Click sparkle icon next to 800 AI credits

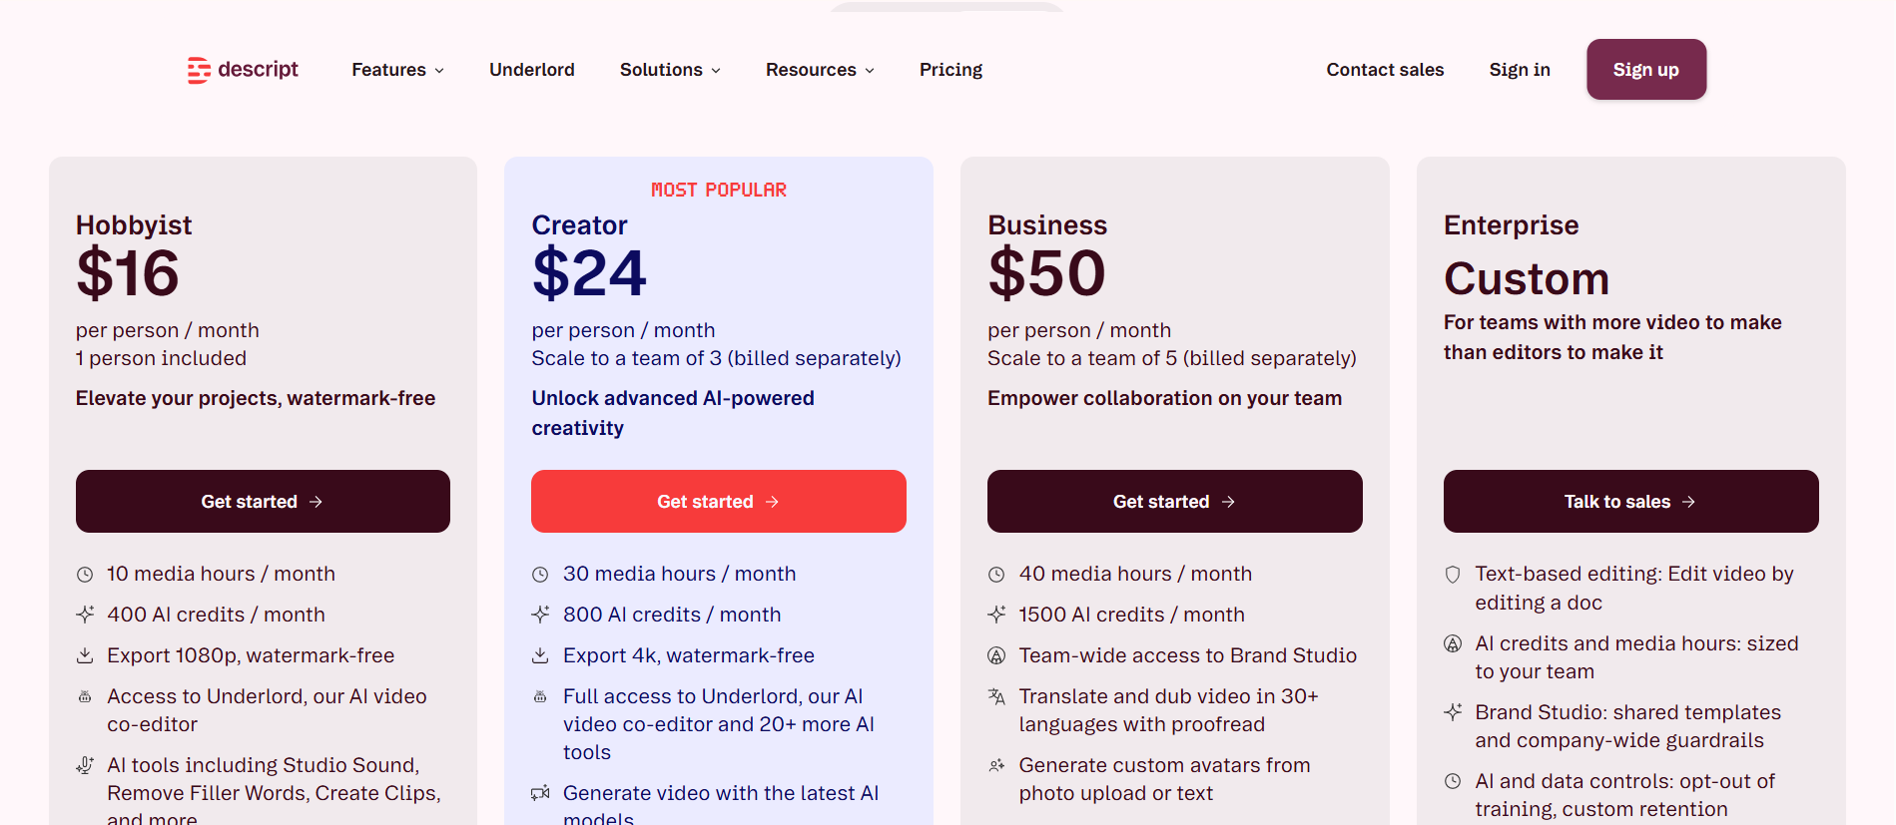[x=540, y=615]
